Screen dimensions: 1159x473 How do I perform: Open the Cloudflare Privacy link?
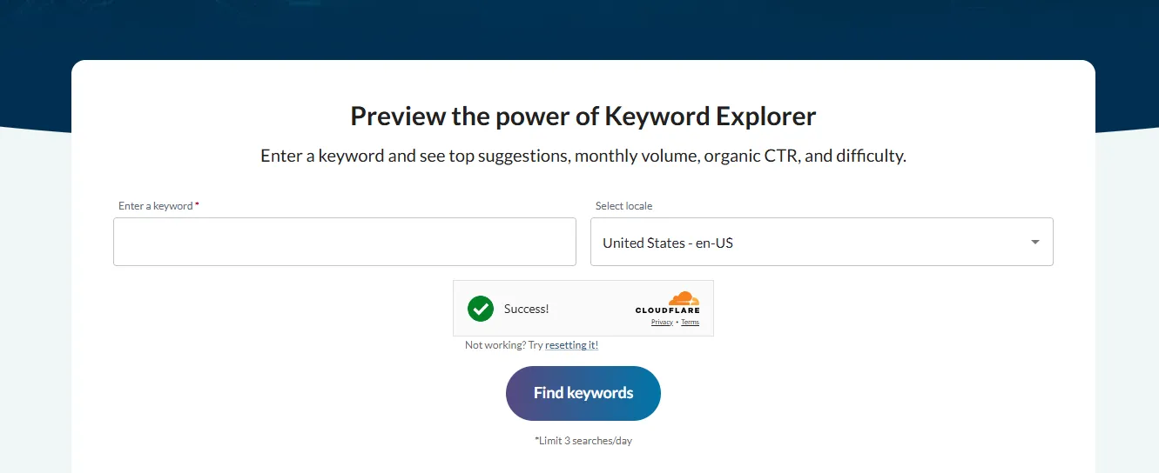pos(662,323)
